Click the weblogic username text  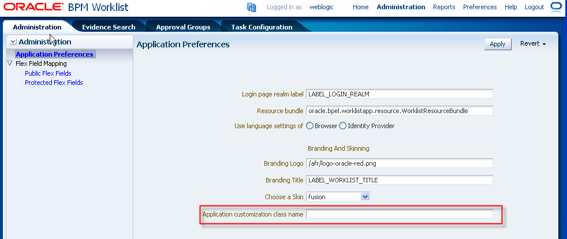click(322, 8)
